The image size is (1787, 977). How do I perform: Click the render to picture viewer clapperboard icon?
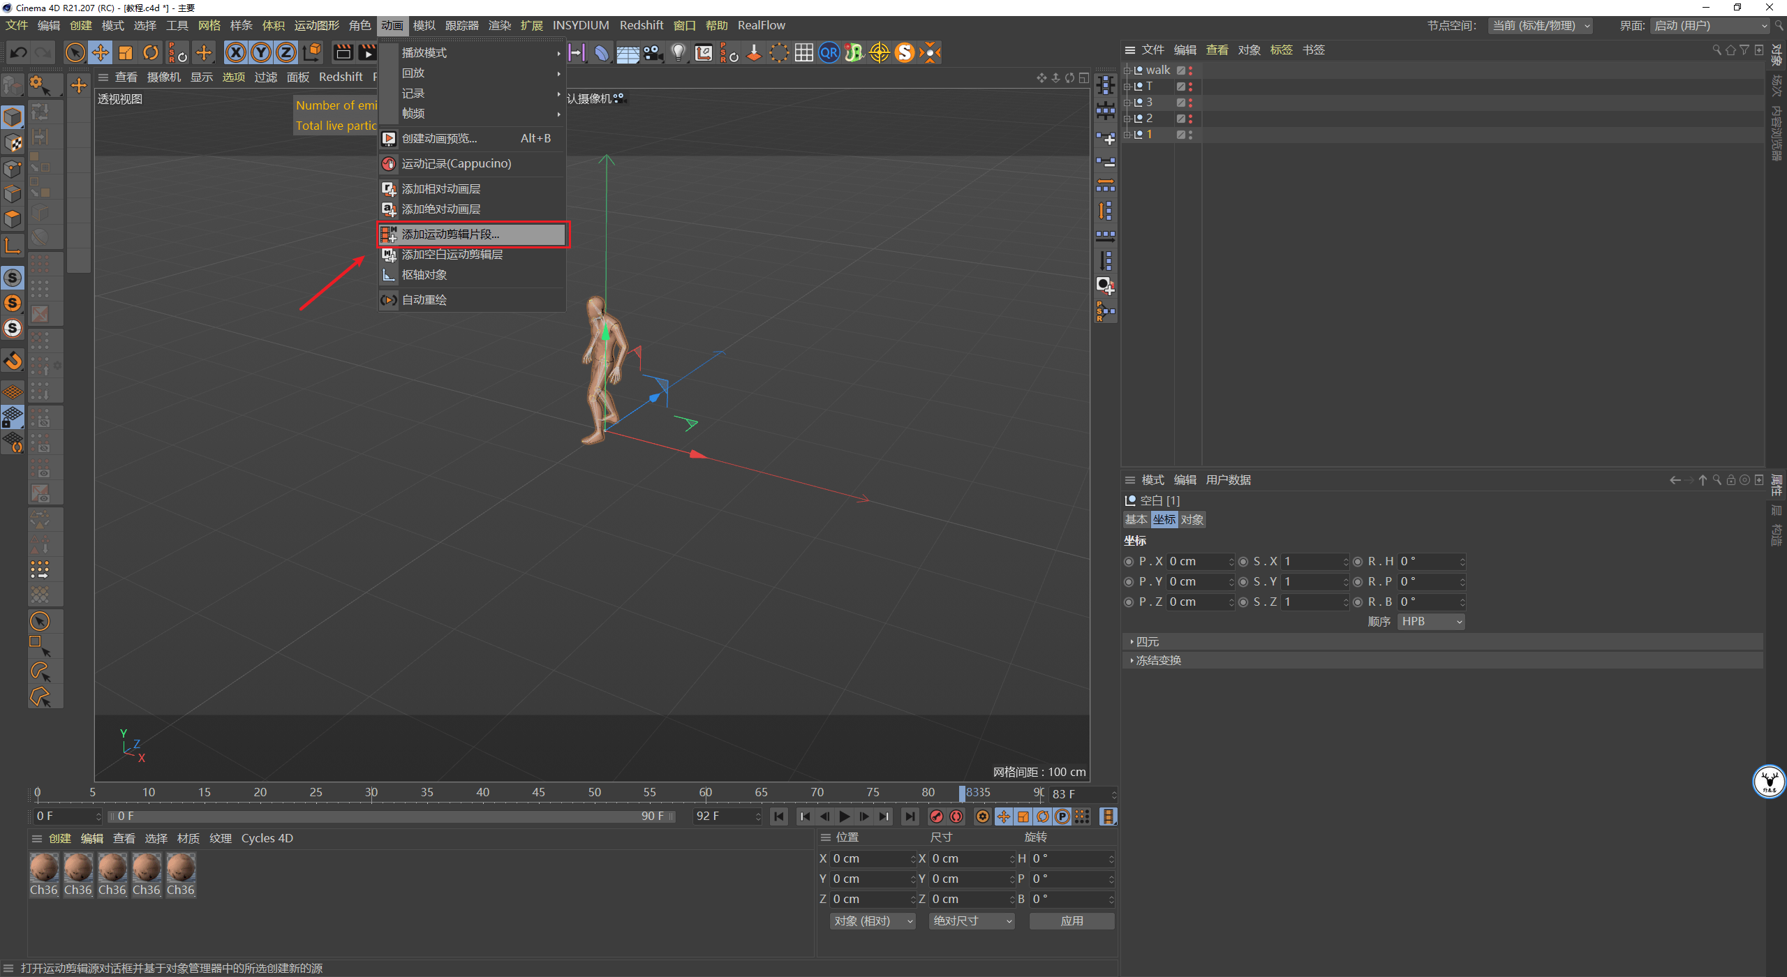368,52
